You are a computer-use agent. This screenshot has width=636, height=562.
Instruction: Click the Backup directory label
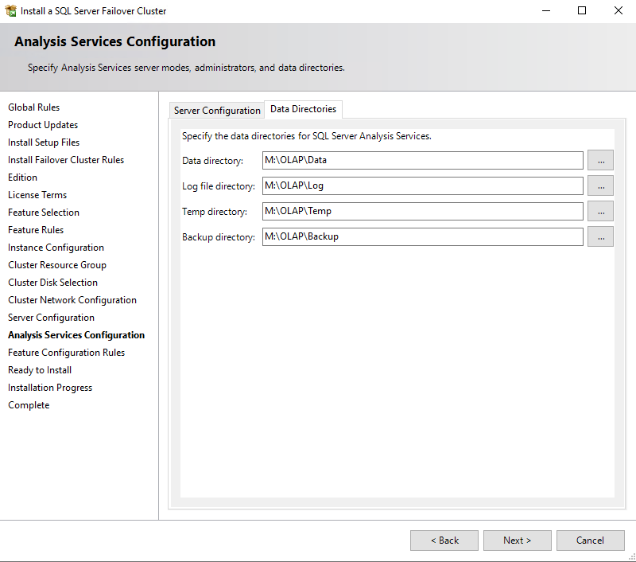click(x=219, y=237)
